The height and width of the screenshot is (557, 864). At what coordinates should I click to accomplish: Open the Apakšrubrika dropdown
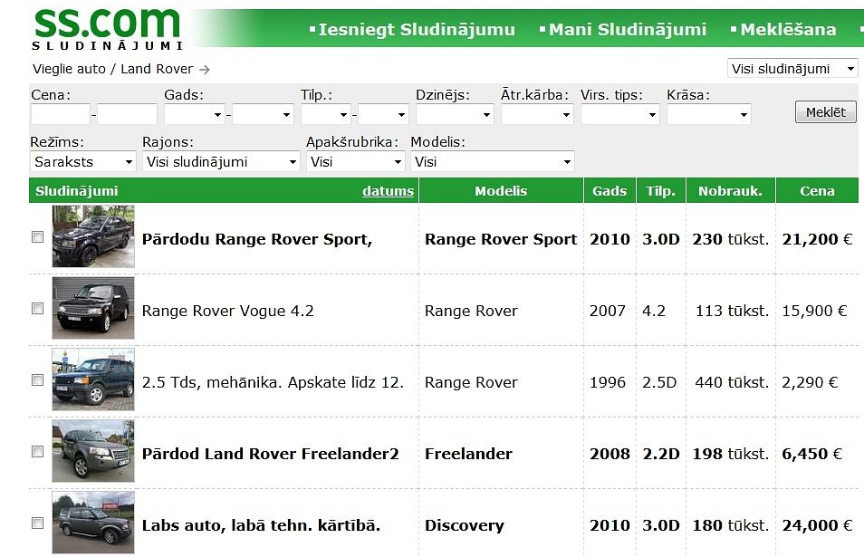point(355,161)
